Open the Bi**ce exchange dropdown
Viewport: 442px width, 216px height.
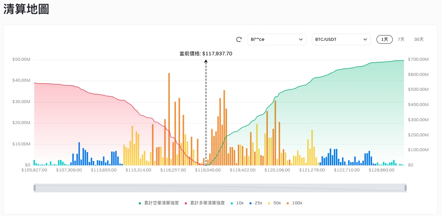(277, 39)
